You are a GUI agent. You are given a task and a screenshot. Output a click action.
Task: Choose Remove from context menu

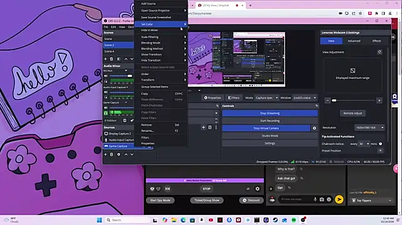pyautogui.click(x=162, y=125)
